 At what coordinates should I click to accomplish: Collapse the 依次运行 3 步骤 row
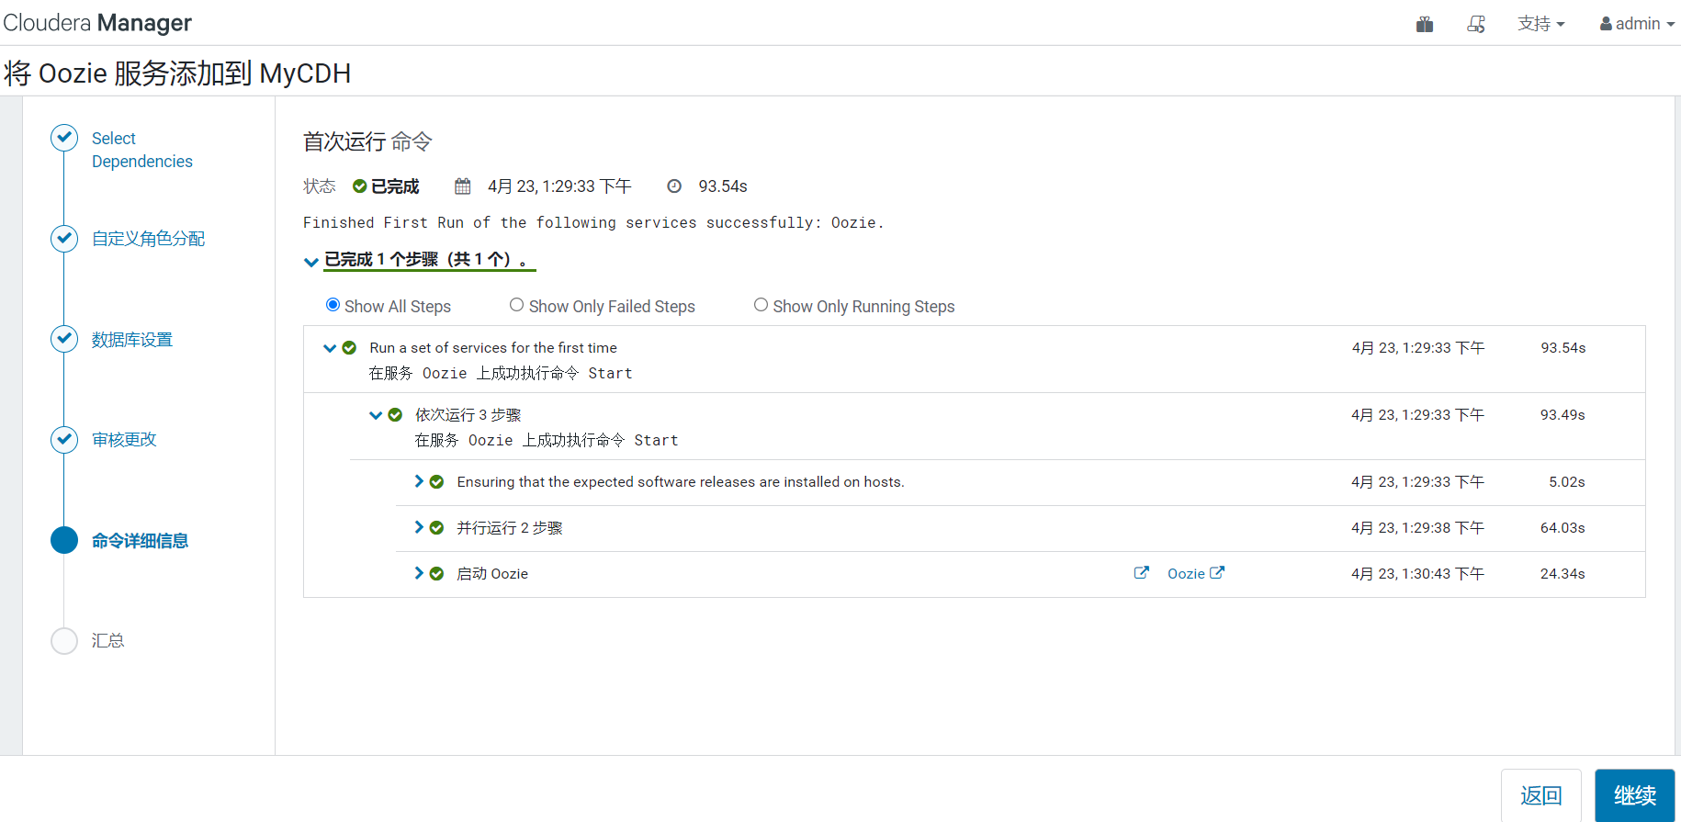376,415
